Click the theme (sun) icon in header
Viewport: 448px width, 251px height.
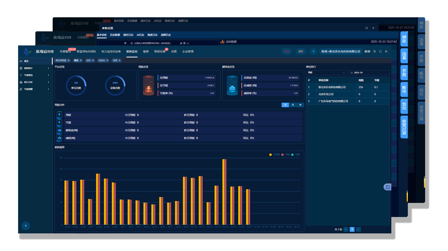click(375, 52)
